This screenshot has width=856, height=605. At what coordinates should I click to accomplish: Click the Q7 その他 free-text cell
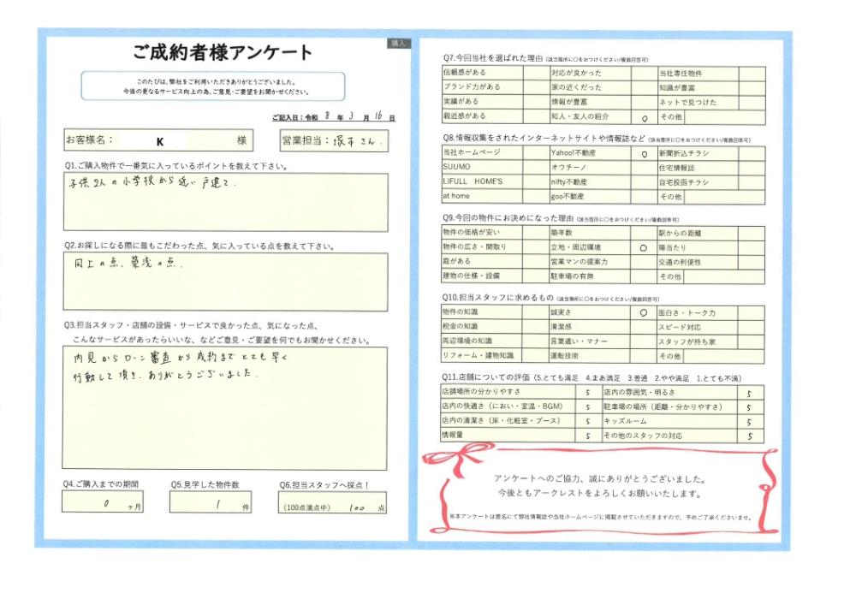point(725,117)
